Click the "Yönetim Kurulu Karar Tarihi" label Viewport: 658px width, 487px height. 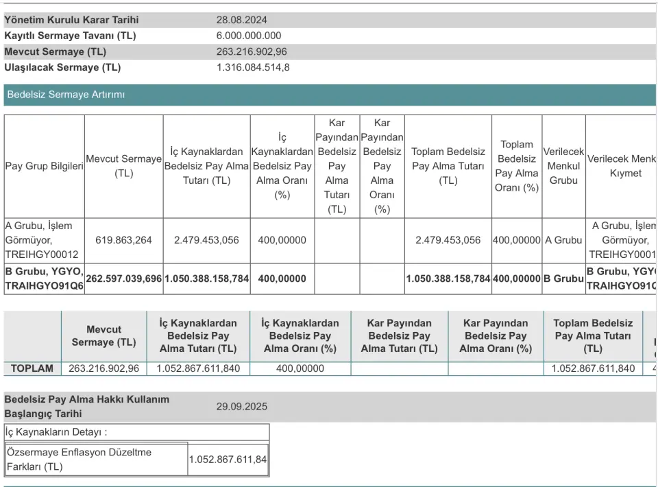point(71,20)
